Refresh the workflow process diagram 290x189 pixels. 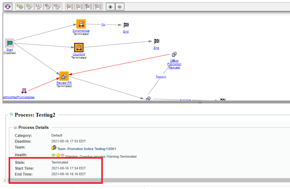7,6
